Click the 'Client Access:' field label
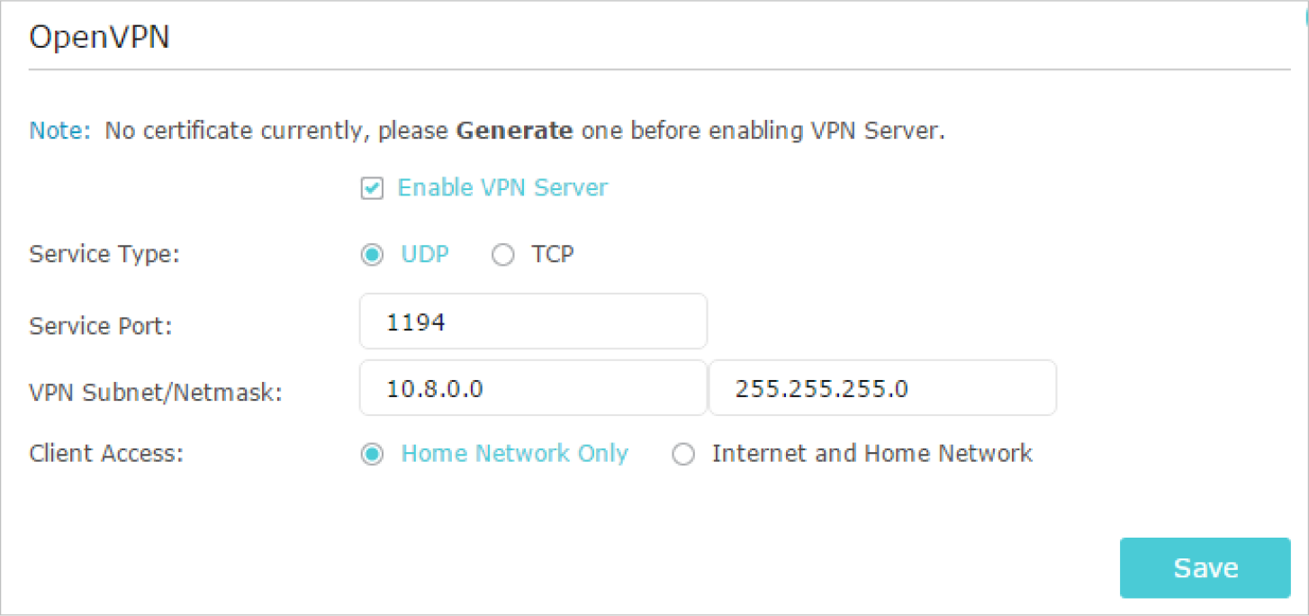 (x=106, y=453)
